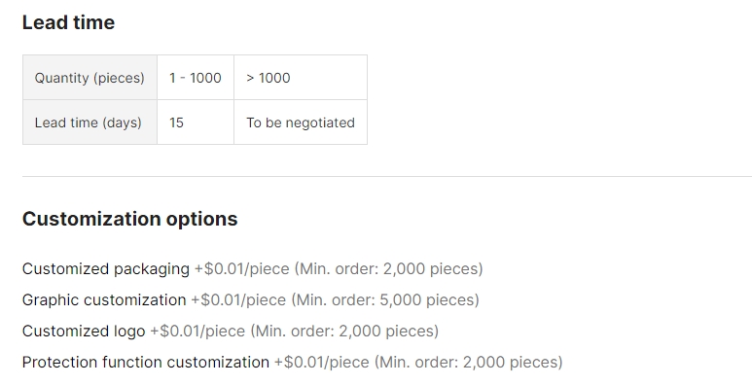Click the 15 days lead time cell

pos(196,122)
